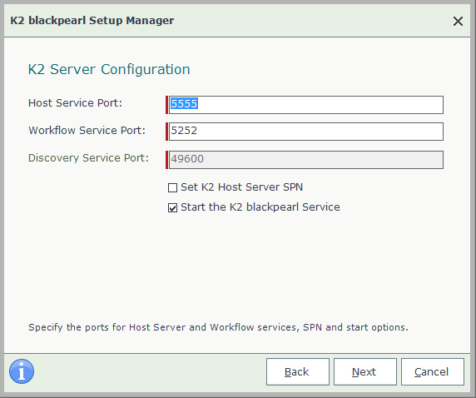
Task: Click the "Start the K2 blackpearl Service" label text
Action: coord(260,207)
